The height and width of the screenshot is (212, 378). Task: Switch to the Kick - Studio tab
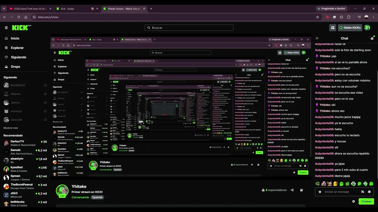77,9
